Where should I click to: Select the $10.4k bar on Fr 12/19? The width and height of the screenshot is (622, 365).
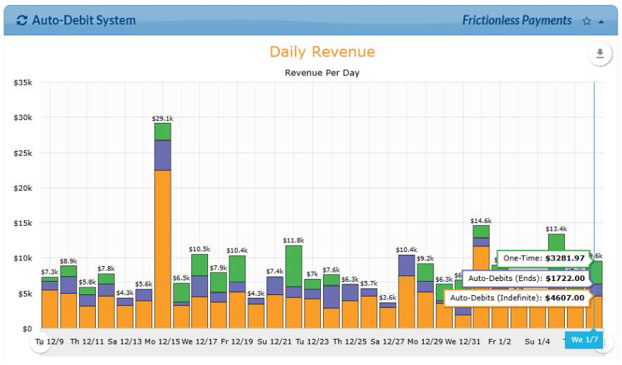click(237, 292)
